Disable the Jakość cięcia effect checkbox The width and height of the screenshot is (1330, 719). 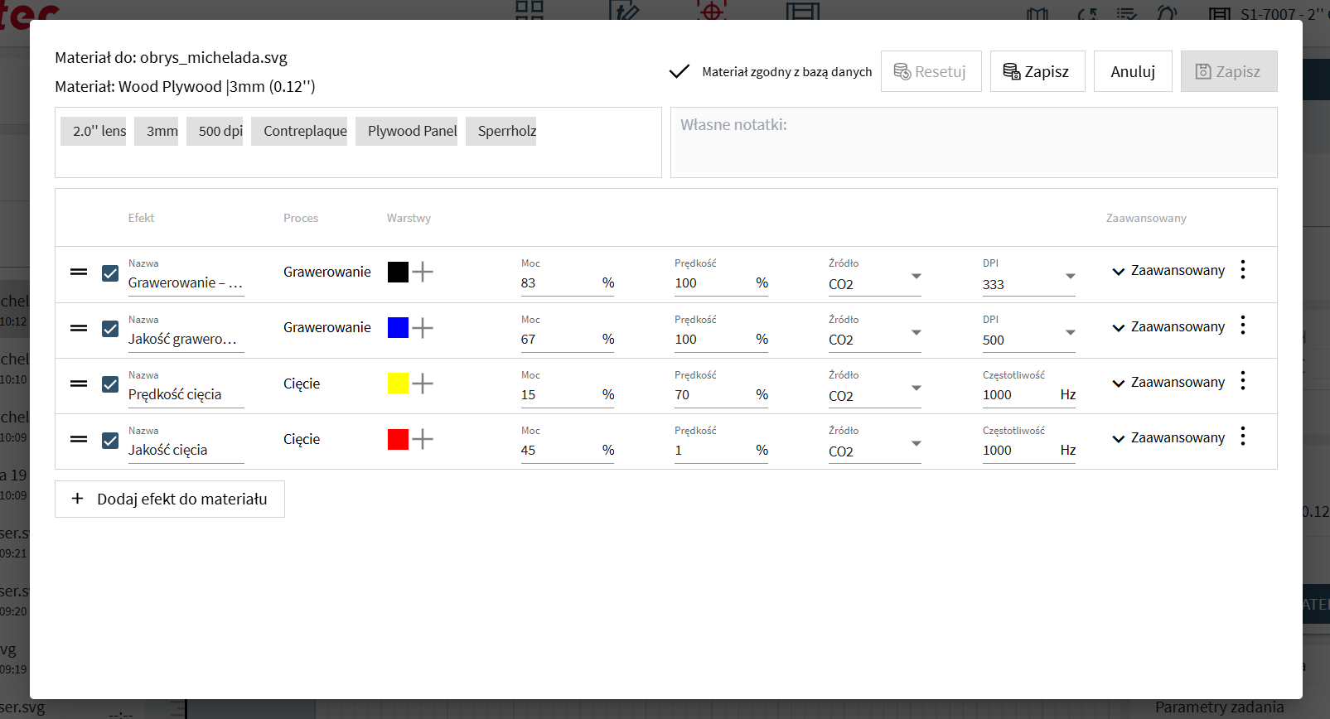(110, 440)
